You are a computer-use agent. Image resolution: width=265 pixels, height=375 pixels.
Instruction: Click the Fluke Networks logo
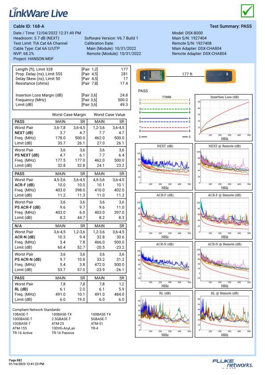(232, 363)
